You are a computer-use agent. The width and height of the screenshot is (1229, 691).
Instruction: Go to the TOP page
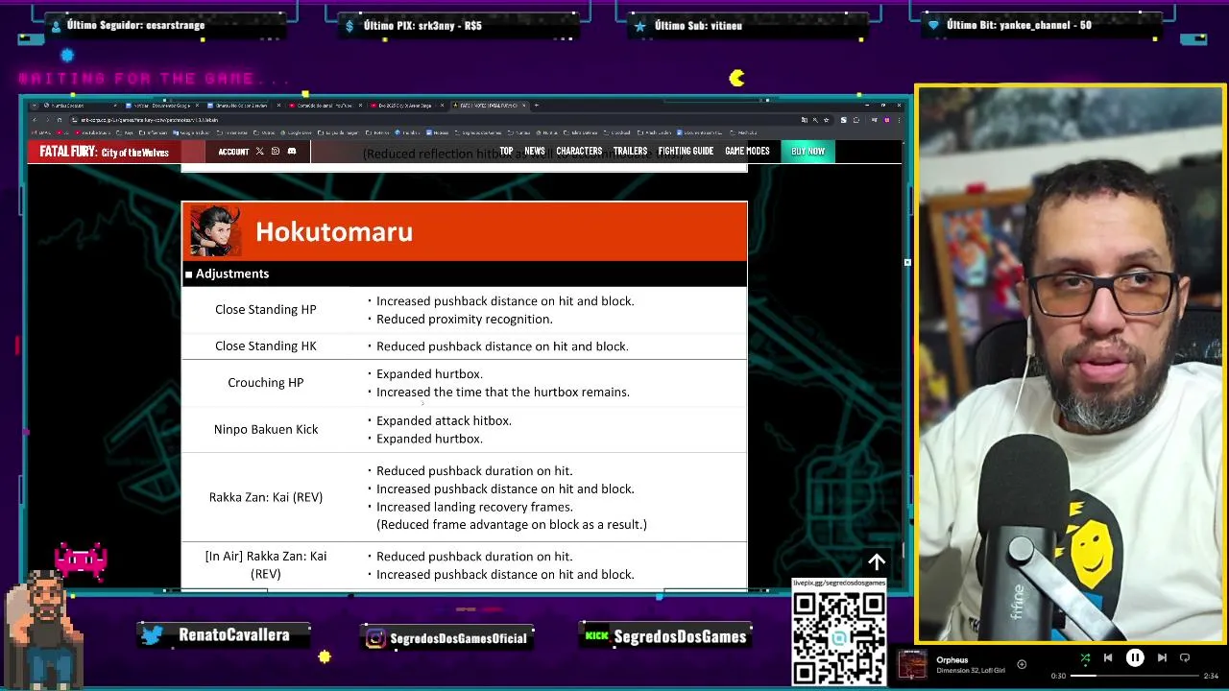tap(506, 152)
